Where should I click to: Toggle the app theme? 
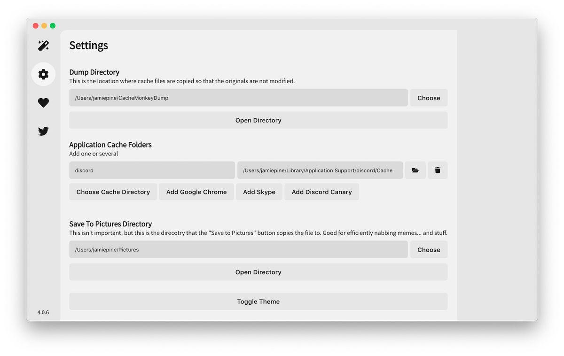258,302
